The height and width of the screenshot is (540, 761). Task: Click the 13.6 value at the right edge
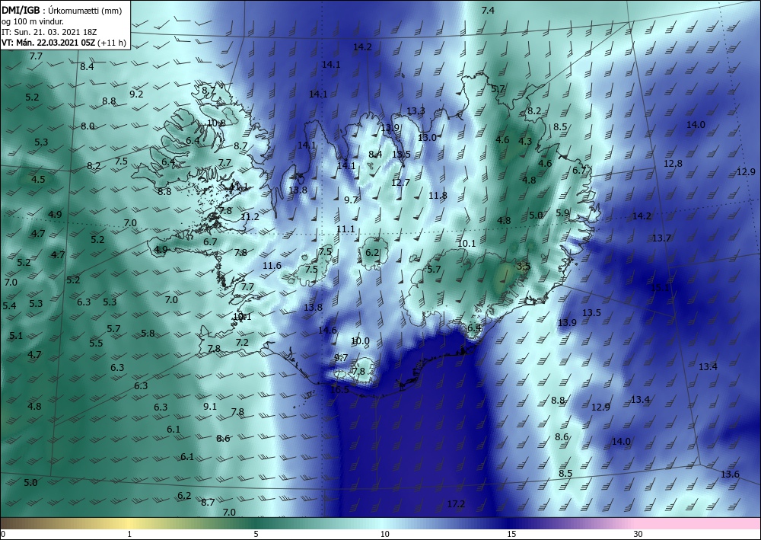click(730, 474)
